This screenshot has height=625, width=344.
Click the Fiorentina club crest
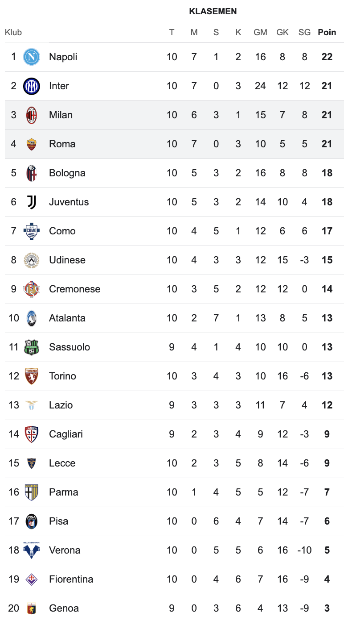(32, 579)
